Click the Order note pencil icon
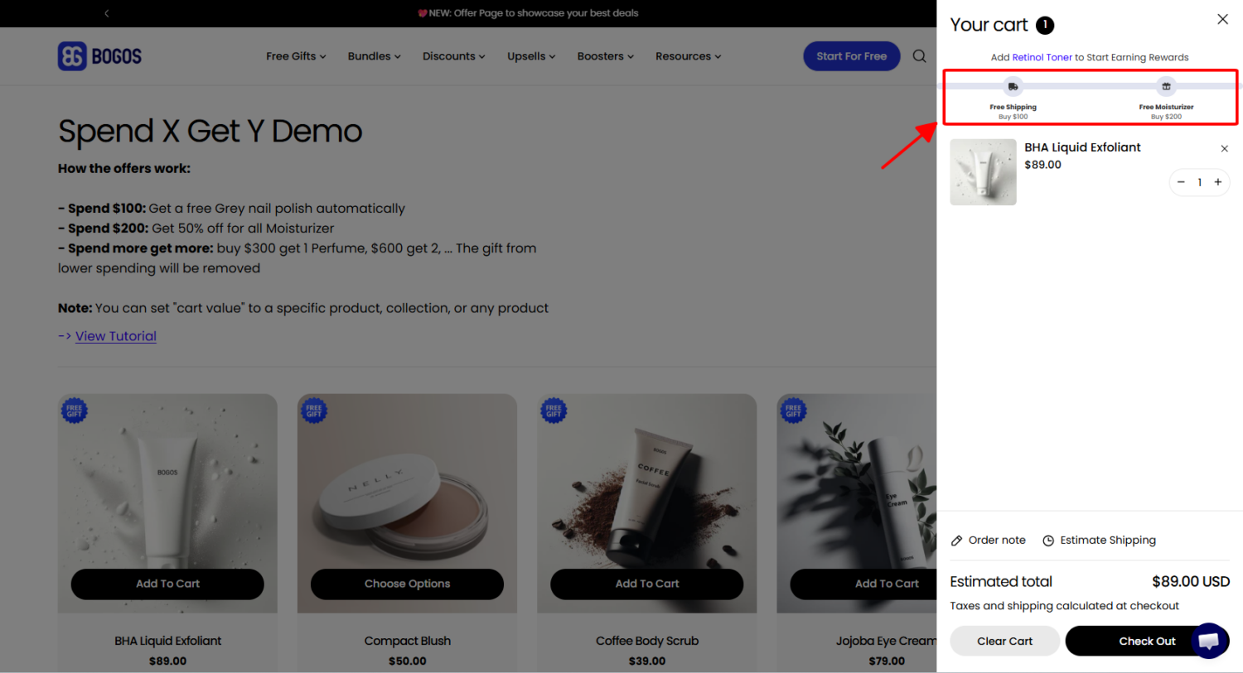Image resolution: width=1243 pixels, height=673 pixels. coord(957,541)
